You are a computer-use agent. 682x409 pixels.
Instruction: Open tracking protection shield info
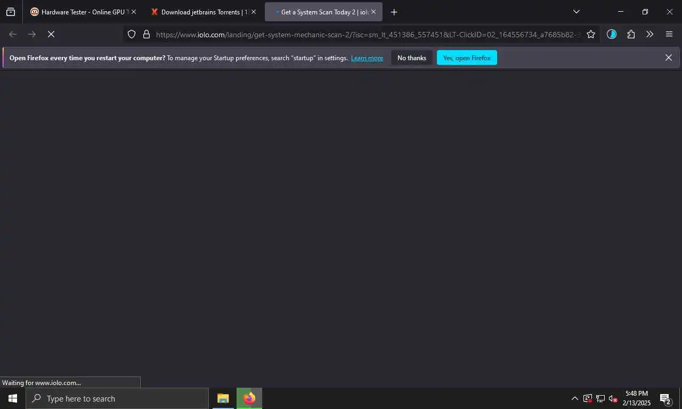(x=132, y=34)
